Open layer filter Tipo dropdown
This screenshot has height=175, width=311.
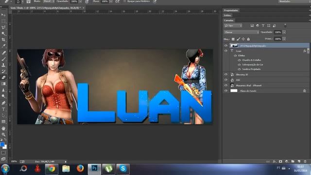point(233,26)
